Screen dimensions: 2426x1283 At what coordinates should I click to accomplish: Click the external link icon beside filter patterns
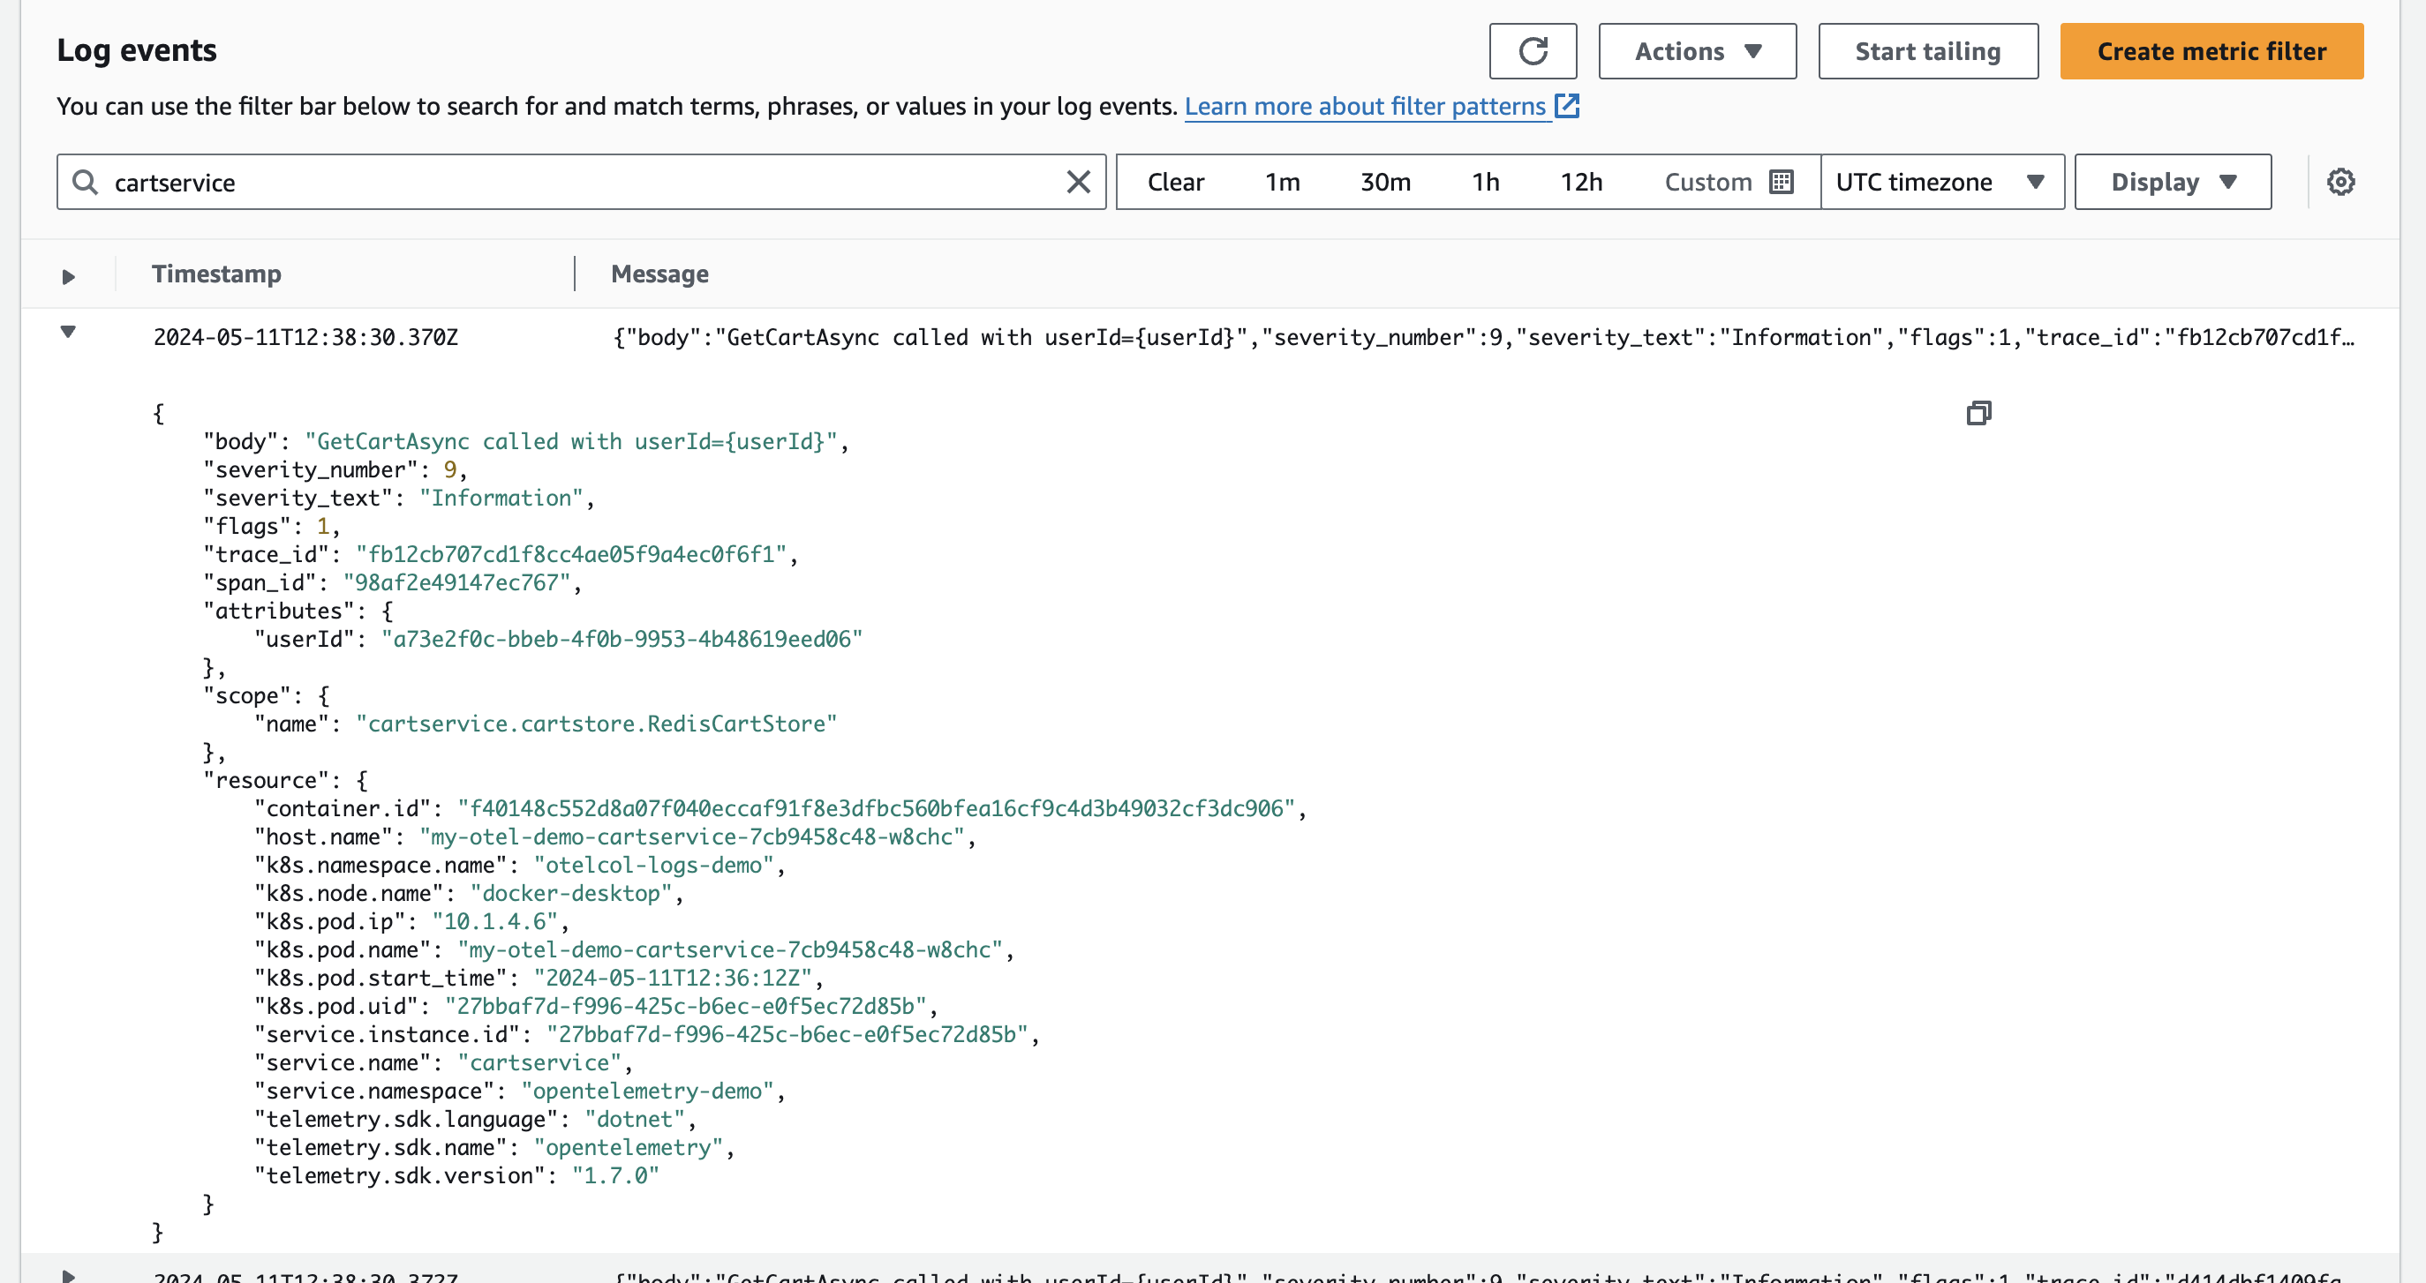click(1567, 105)
